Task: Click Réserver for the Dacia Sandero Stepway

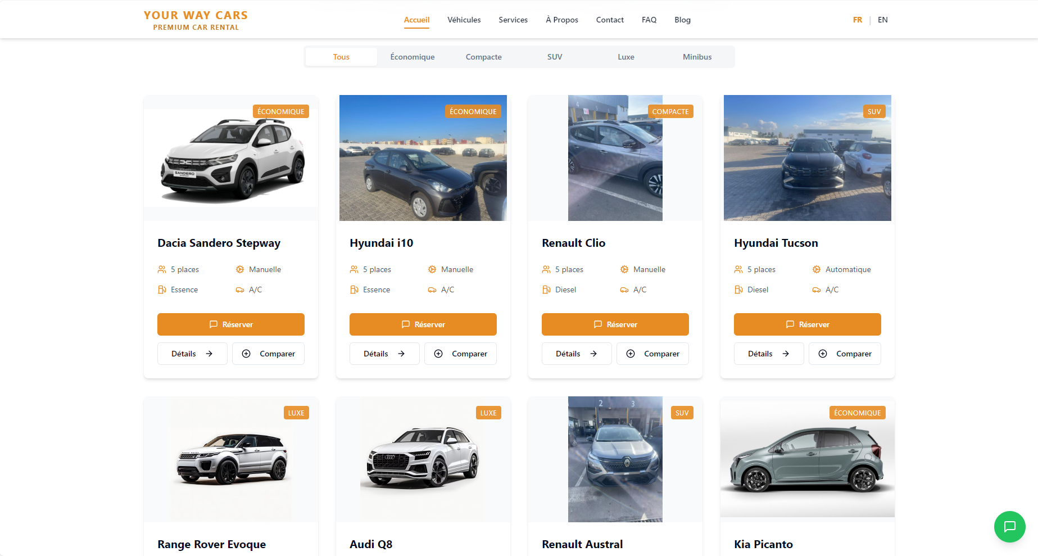Action: [230, 324]
